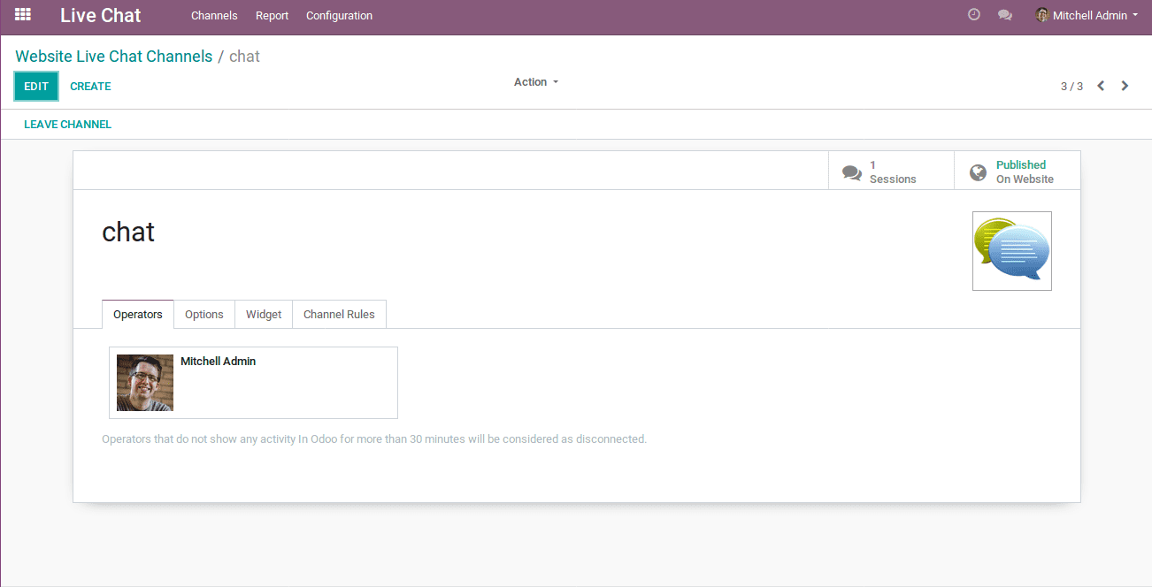Select the Operators tab
This screenshot has width=1152, height=587.
[x=138, y=315]
